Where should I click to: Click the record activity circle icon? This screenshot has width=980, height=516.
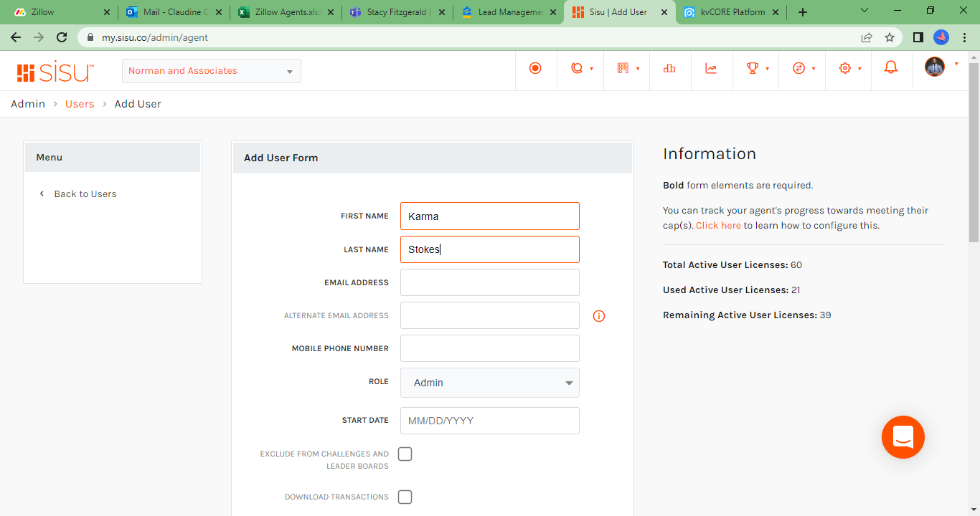click(535, 68)
